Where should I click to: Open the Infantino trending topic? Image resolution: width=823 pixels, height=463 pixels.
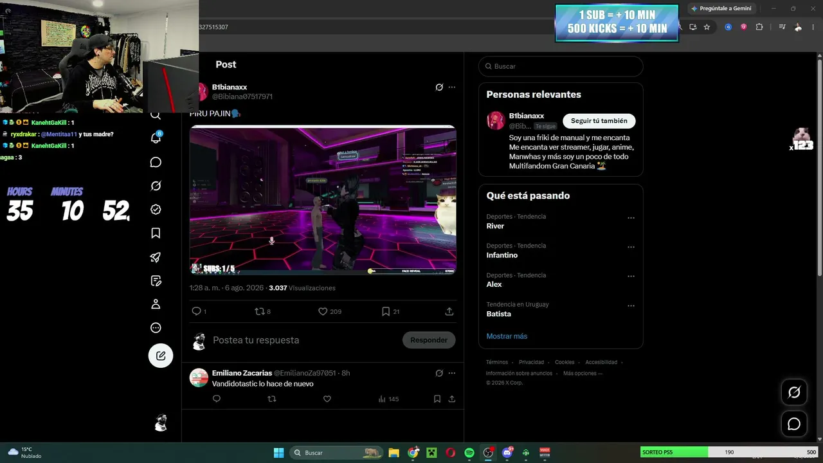click(502, 255)
